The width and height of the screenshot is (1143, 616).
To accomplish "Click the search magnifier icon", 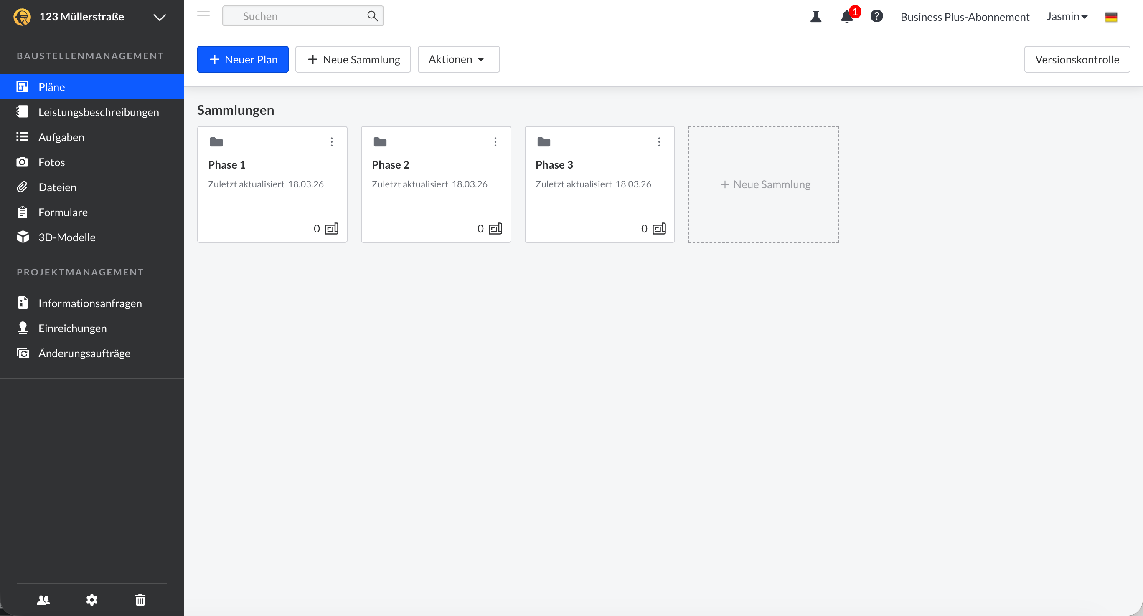I will coord(372,16).
